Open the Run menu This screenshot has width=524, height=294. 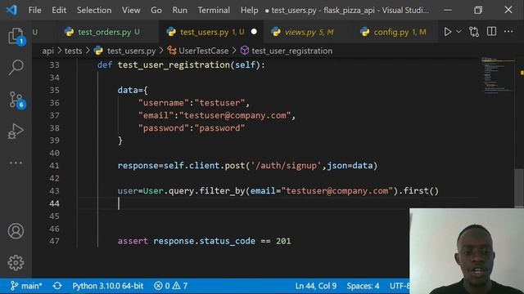click(180, 11)
